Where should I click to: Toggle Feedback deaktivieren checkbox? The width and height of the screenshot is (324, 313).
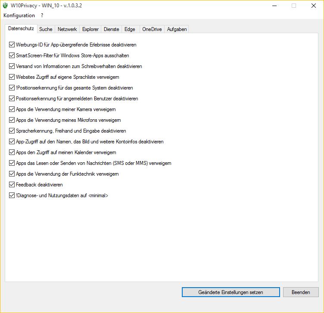[x=12, y=184]
